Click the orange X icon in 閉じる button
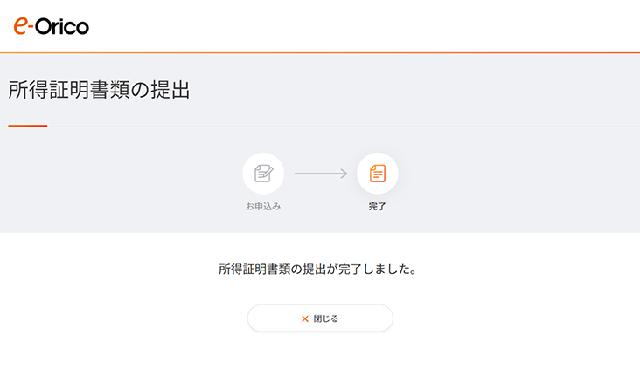Screen dimensions: 640x390 pyautogui.click(x=304, y=318)
